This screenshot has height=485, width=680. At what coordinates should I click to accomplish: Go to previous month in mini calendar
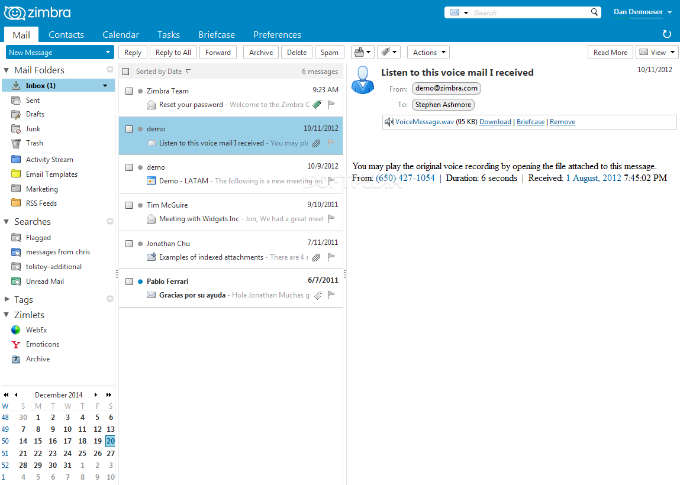[x=16, y=395]
